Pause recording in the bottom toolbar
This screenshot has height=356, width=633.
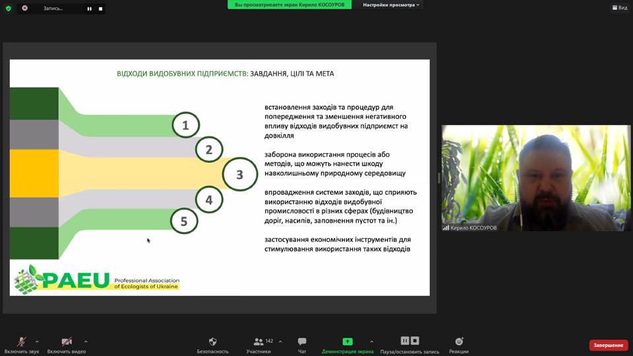405,341
